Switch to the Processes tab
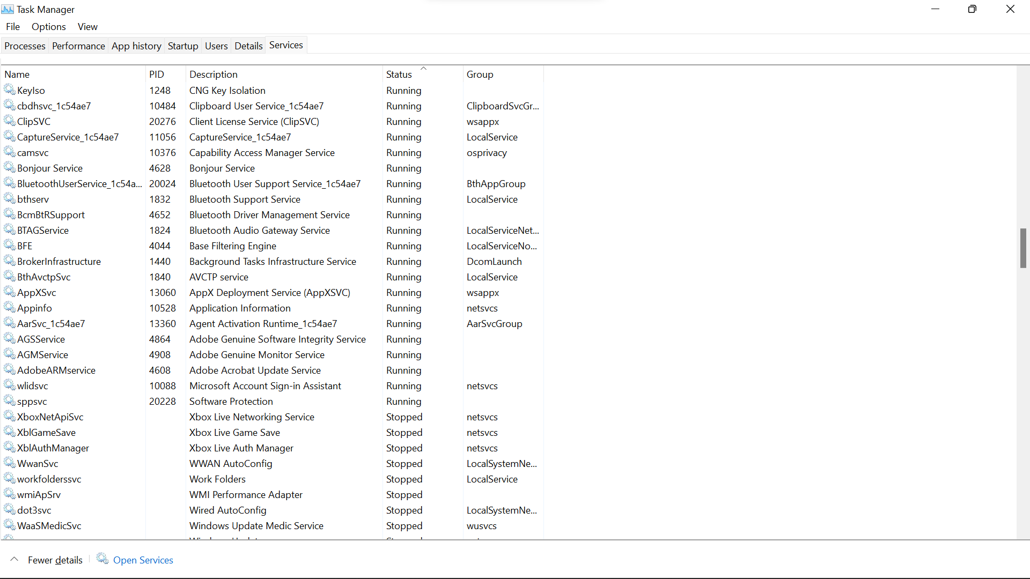Viewport: 1030px width, 579px height. pos(25,46)
